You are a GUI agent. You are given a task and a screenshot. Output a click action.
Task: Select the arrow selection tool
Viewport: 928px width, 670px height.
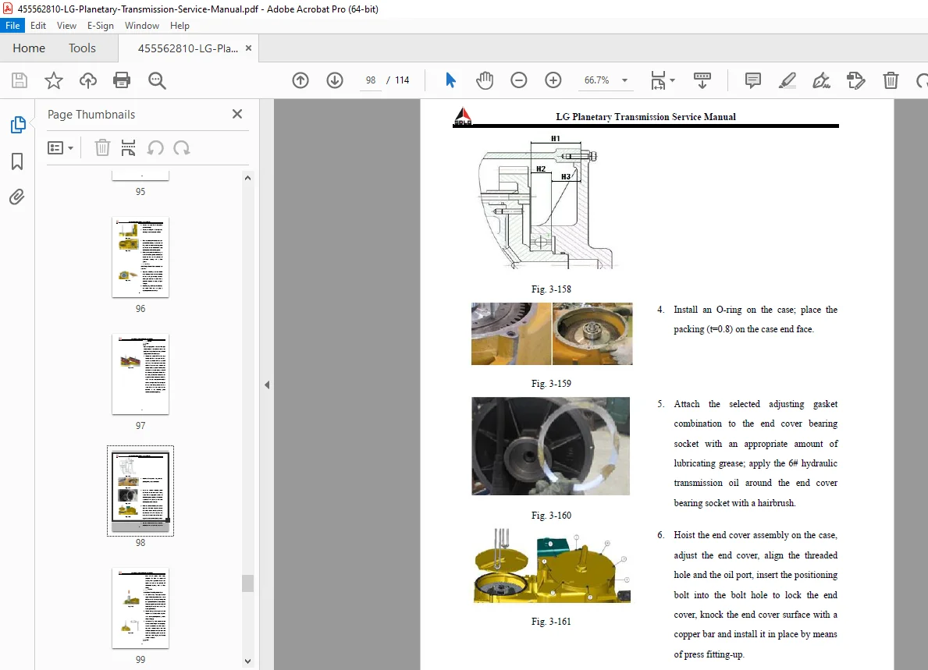450,80
